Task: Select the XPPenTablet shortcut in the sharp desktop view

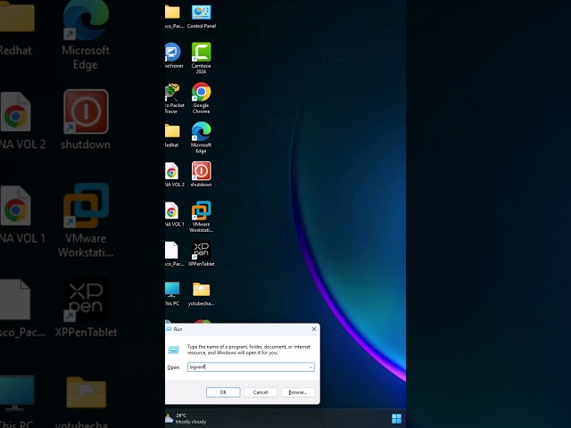Action: pos(202,253)
